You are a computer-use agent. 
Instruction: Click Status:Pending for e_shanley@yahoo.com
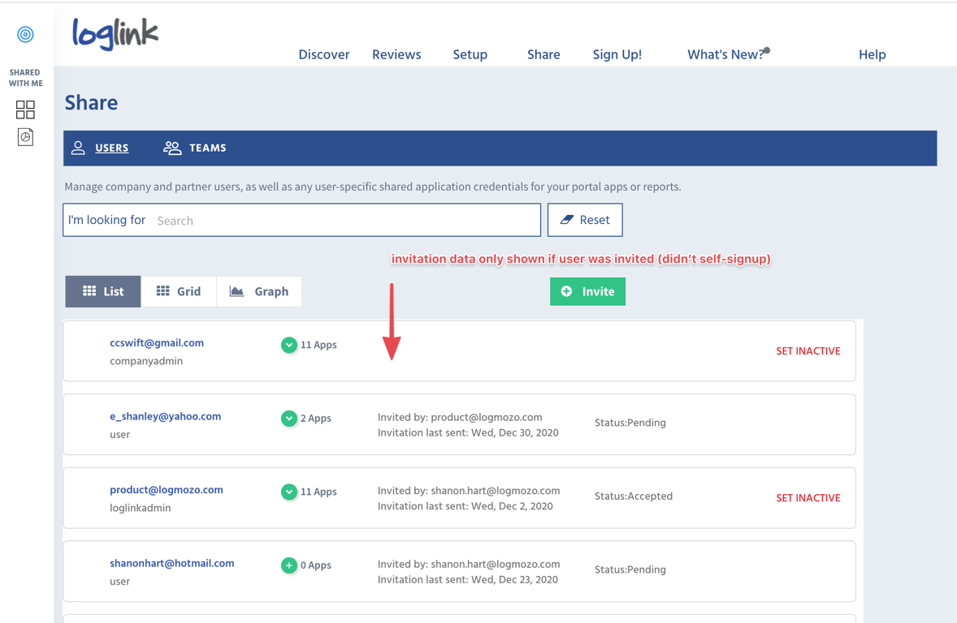[630, 423]
